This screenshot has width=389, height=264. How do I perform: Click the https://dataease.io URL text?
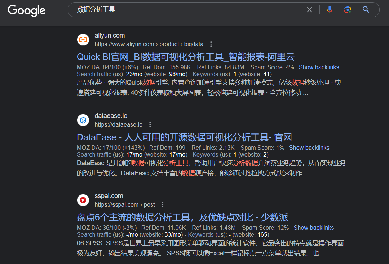tap(119, 124)
